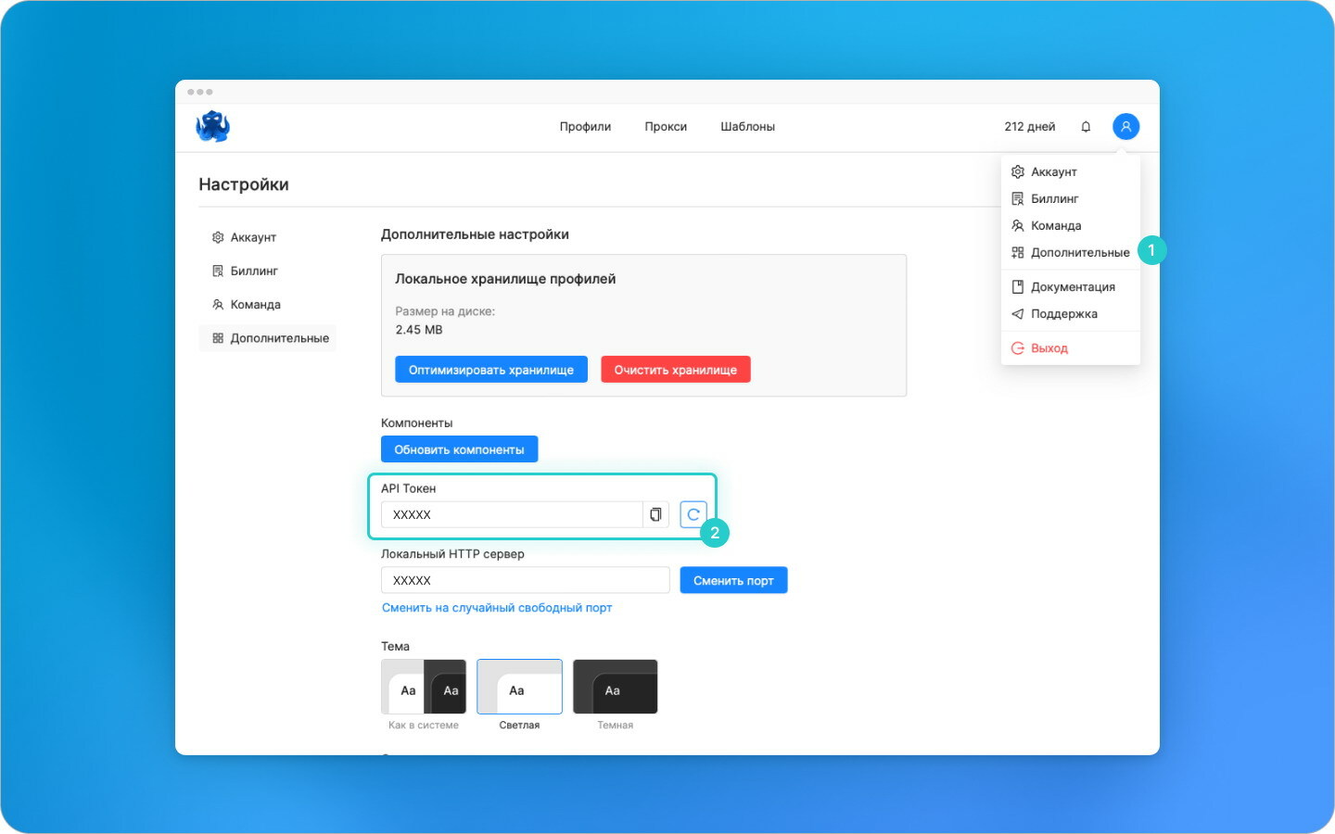Click the Настройки page title
The height and width of the screenshot is (834, 1335).
click(x=244, y=184)
